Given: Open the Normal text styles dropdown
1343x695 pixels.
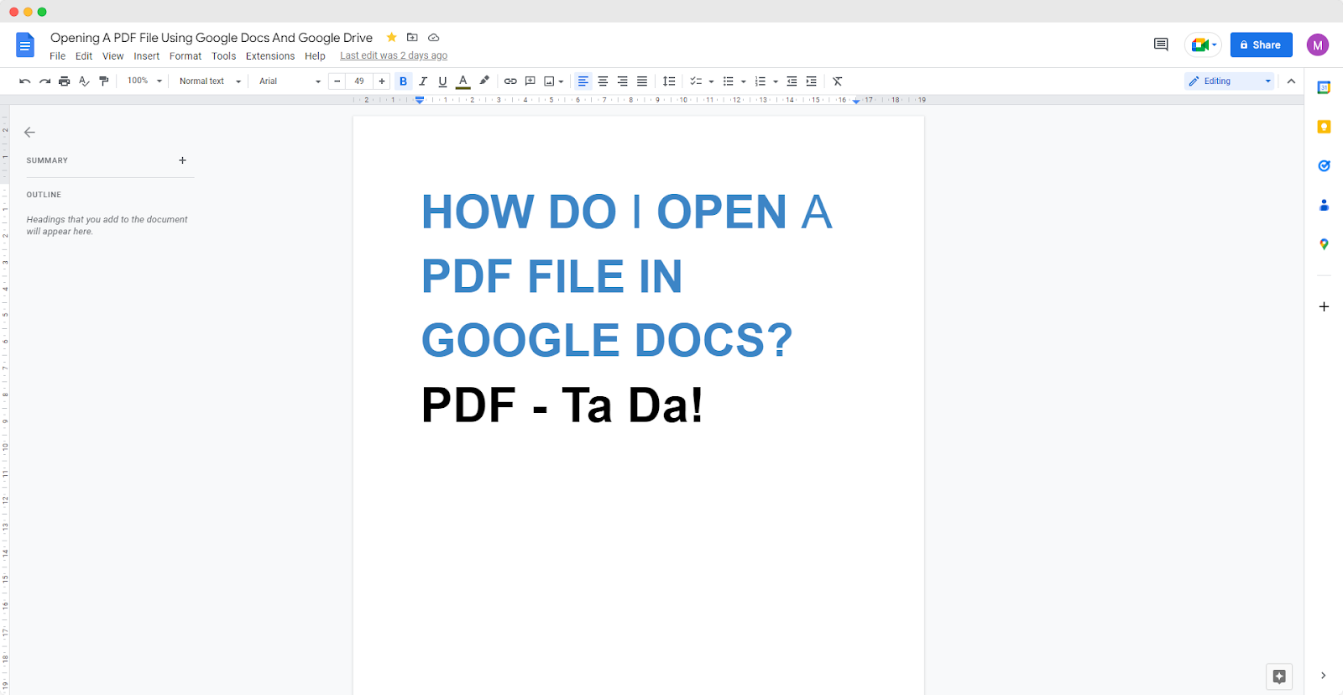Looking at the screenshot, I should point(210,81).
